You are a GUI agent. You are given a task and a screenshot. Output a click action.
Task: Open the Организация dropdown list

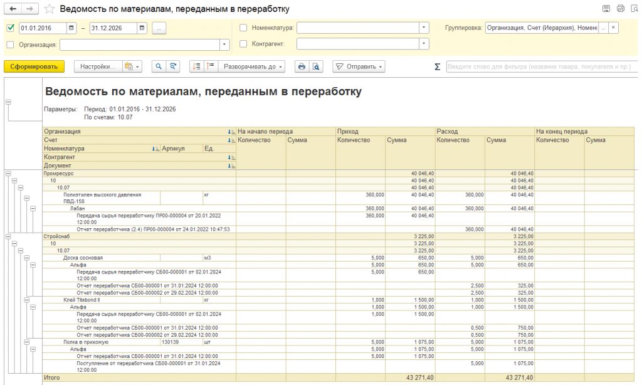click(224, 45)
